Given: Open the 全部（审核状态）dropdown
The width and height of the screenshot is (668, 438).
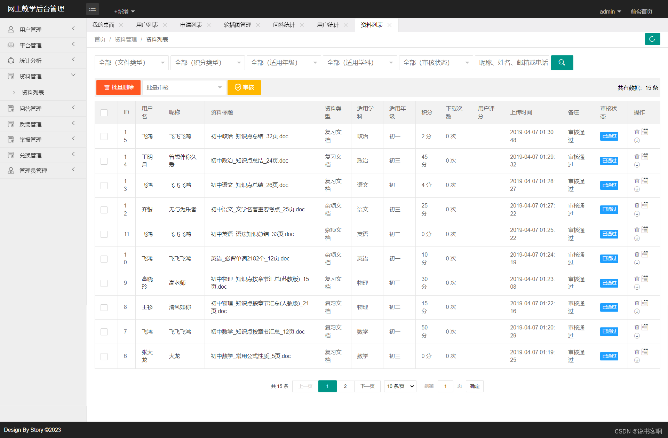Looking at the screenshot, I should point(436,63).
